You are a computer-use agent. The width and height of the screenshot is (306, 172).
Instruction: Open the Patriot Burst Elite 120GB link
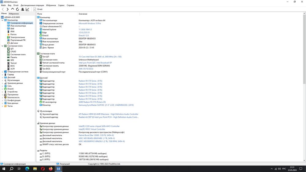coord(96,135)
